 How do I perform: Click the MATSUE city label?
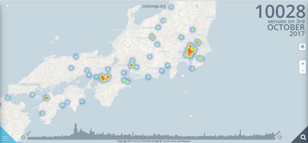47,58
